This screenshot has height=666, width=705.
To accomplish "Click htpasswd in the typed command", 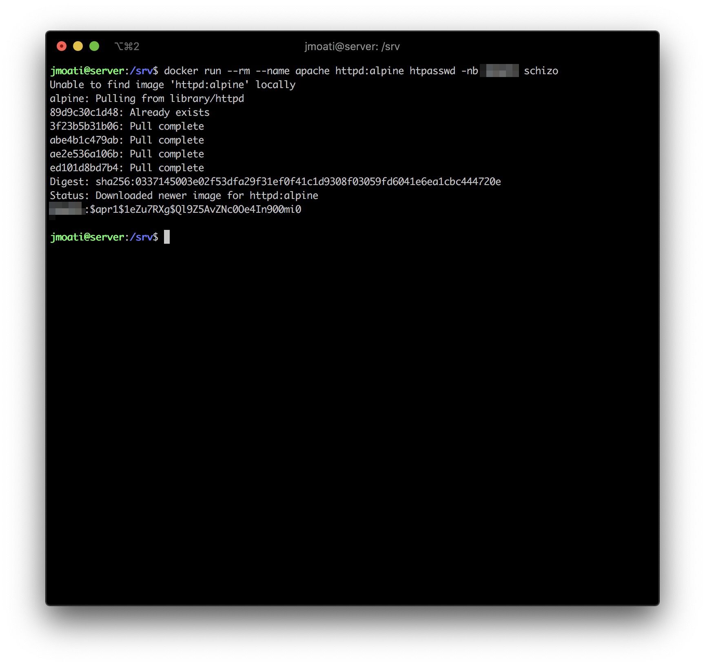I will coord(432,71).
